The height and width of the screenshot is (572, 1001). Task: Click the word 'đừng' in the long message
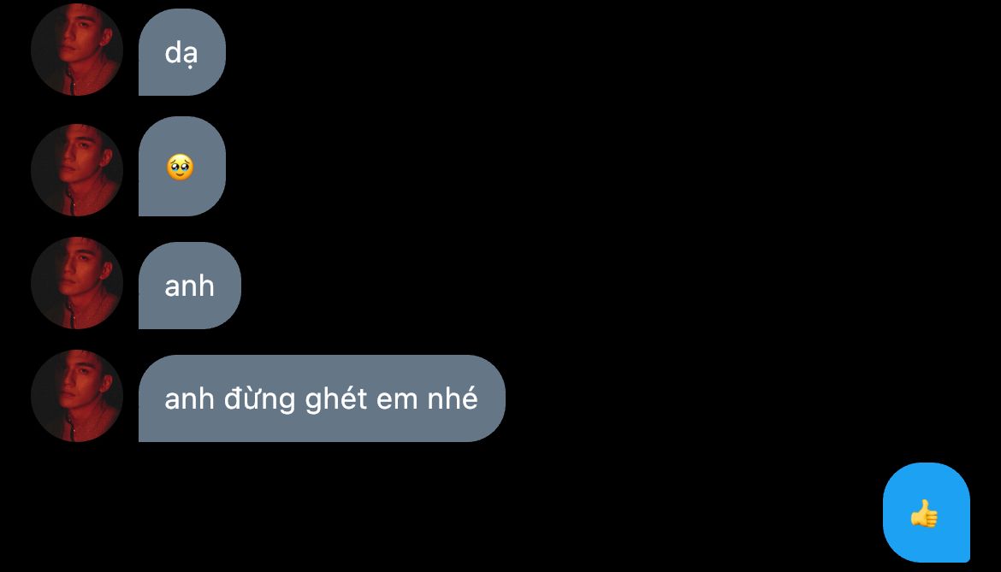click(x=260, y=400)
